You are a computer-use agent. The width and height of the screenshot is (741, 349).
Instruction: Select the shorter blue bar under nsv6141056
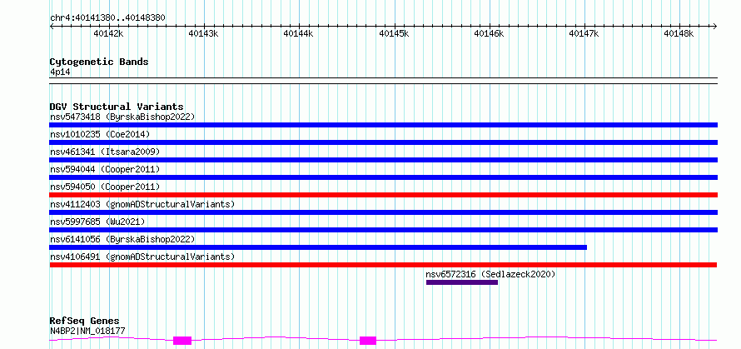pos(318,247)
